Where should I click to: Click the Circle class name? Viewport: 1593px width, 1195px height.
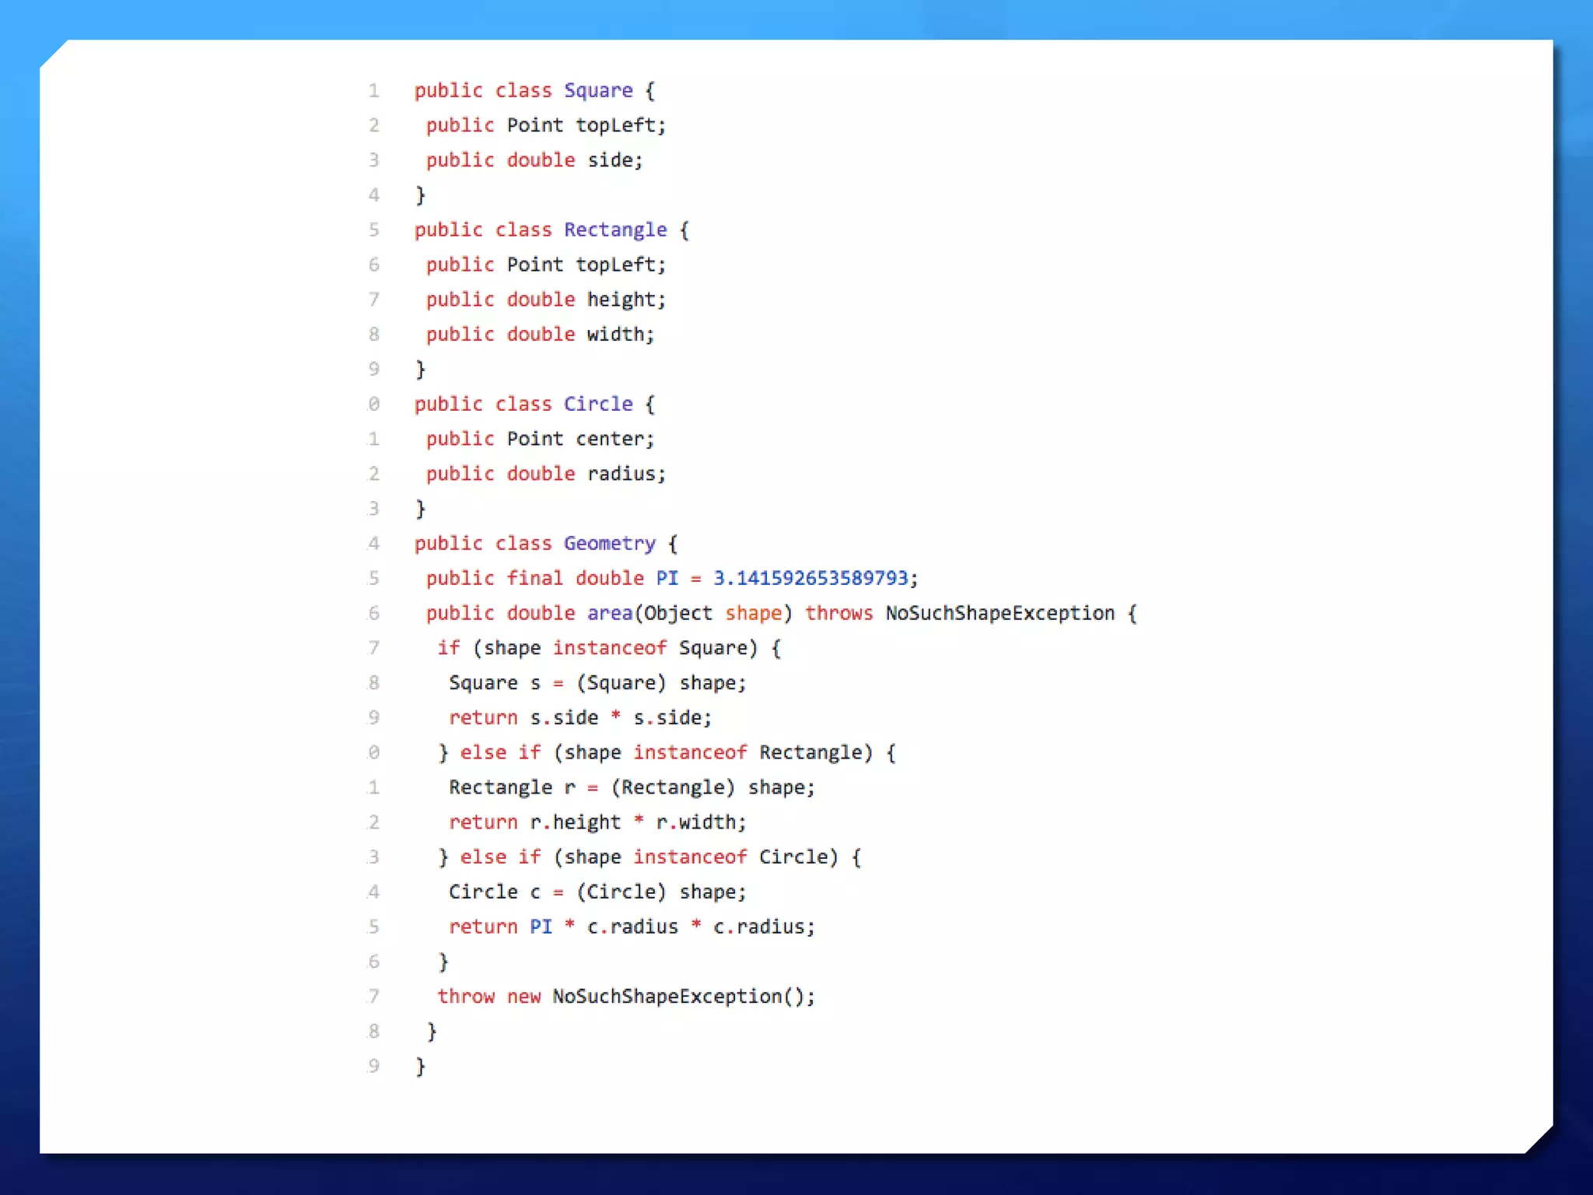pos(597,404)
